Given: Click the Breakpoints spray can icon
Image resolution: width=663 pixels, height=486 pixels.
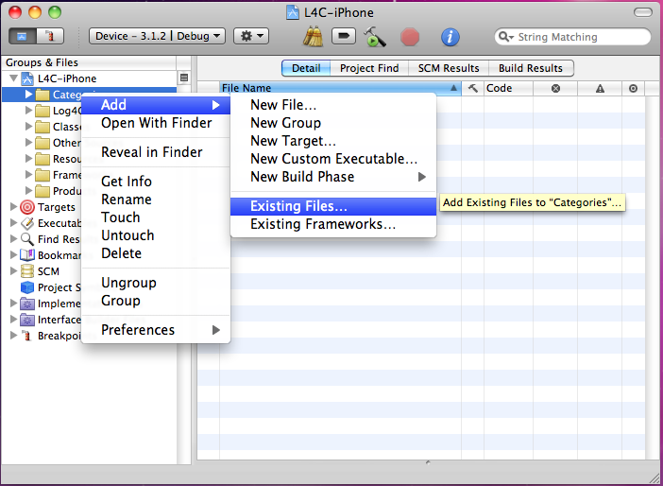Looking at the screenshot, I should point(27,336).
